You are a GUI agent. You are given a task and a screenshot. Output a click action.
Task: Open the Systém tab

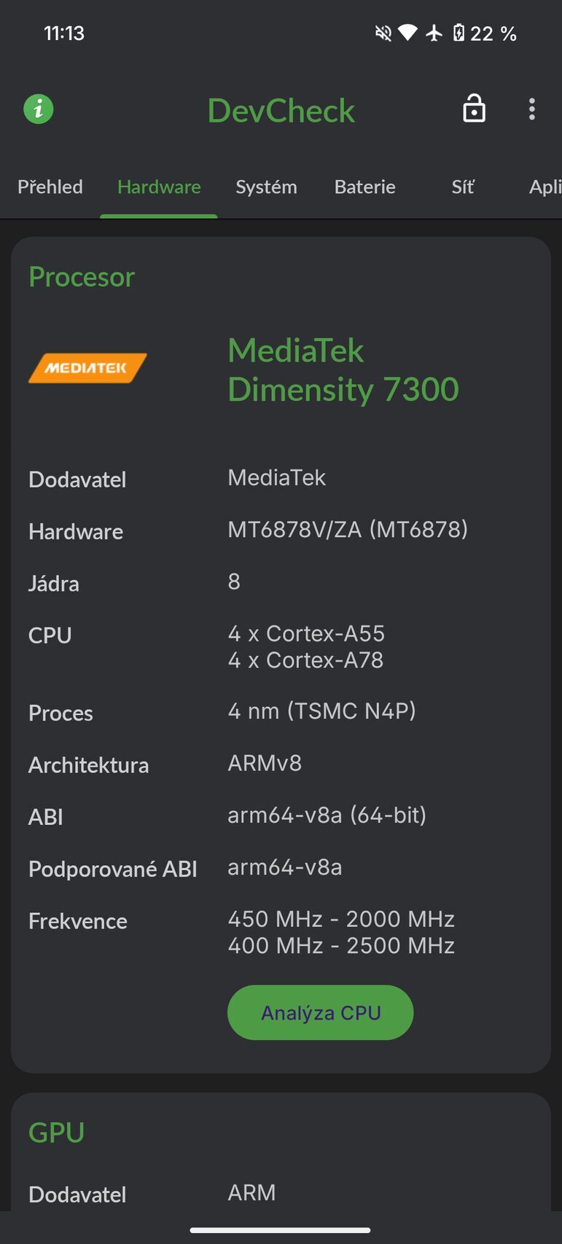266,187
